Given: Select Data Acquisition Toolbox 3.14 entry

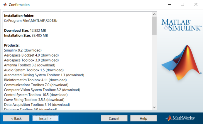Looking at the screenshot, I should click(x=37, y=105).
